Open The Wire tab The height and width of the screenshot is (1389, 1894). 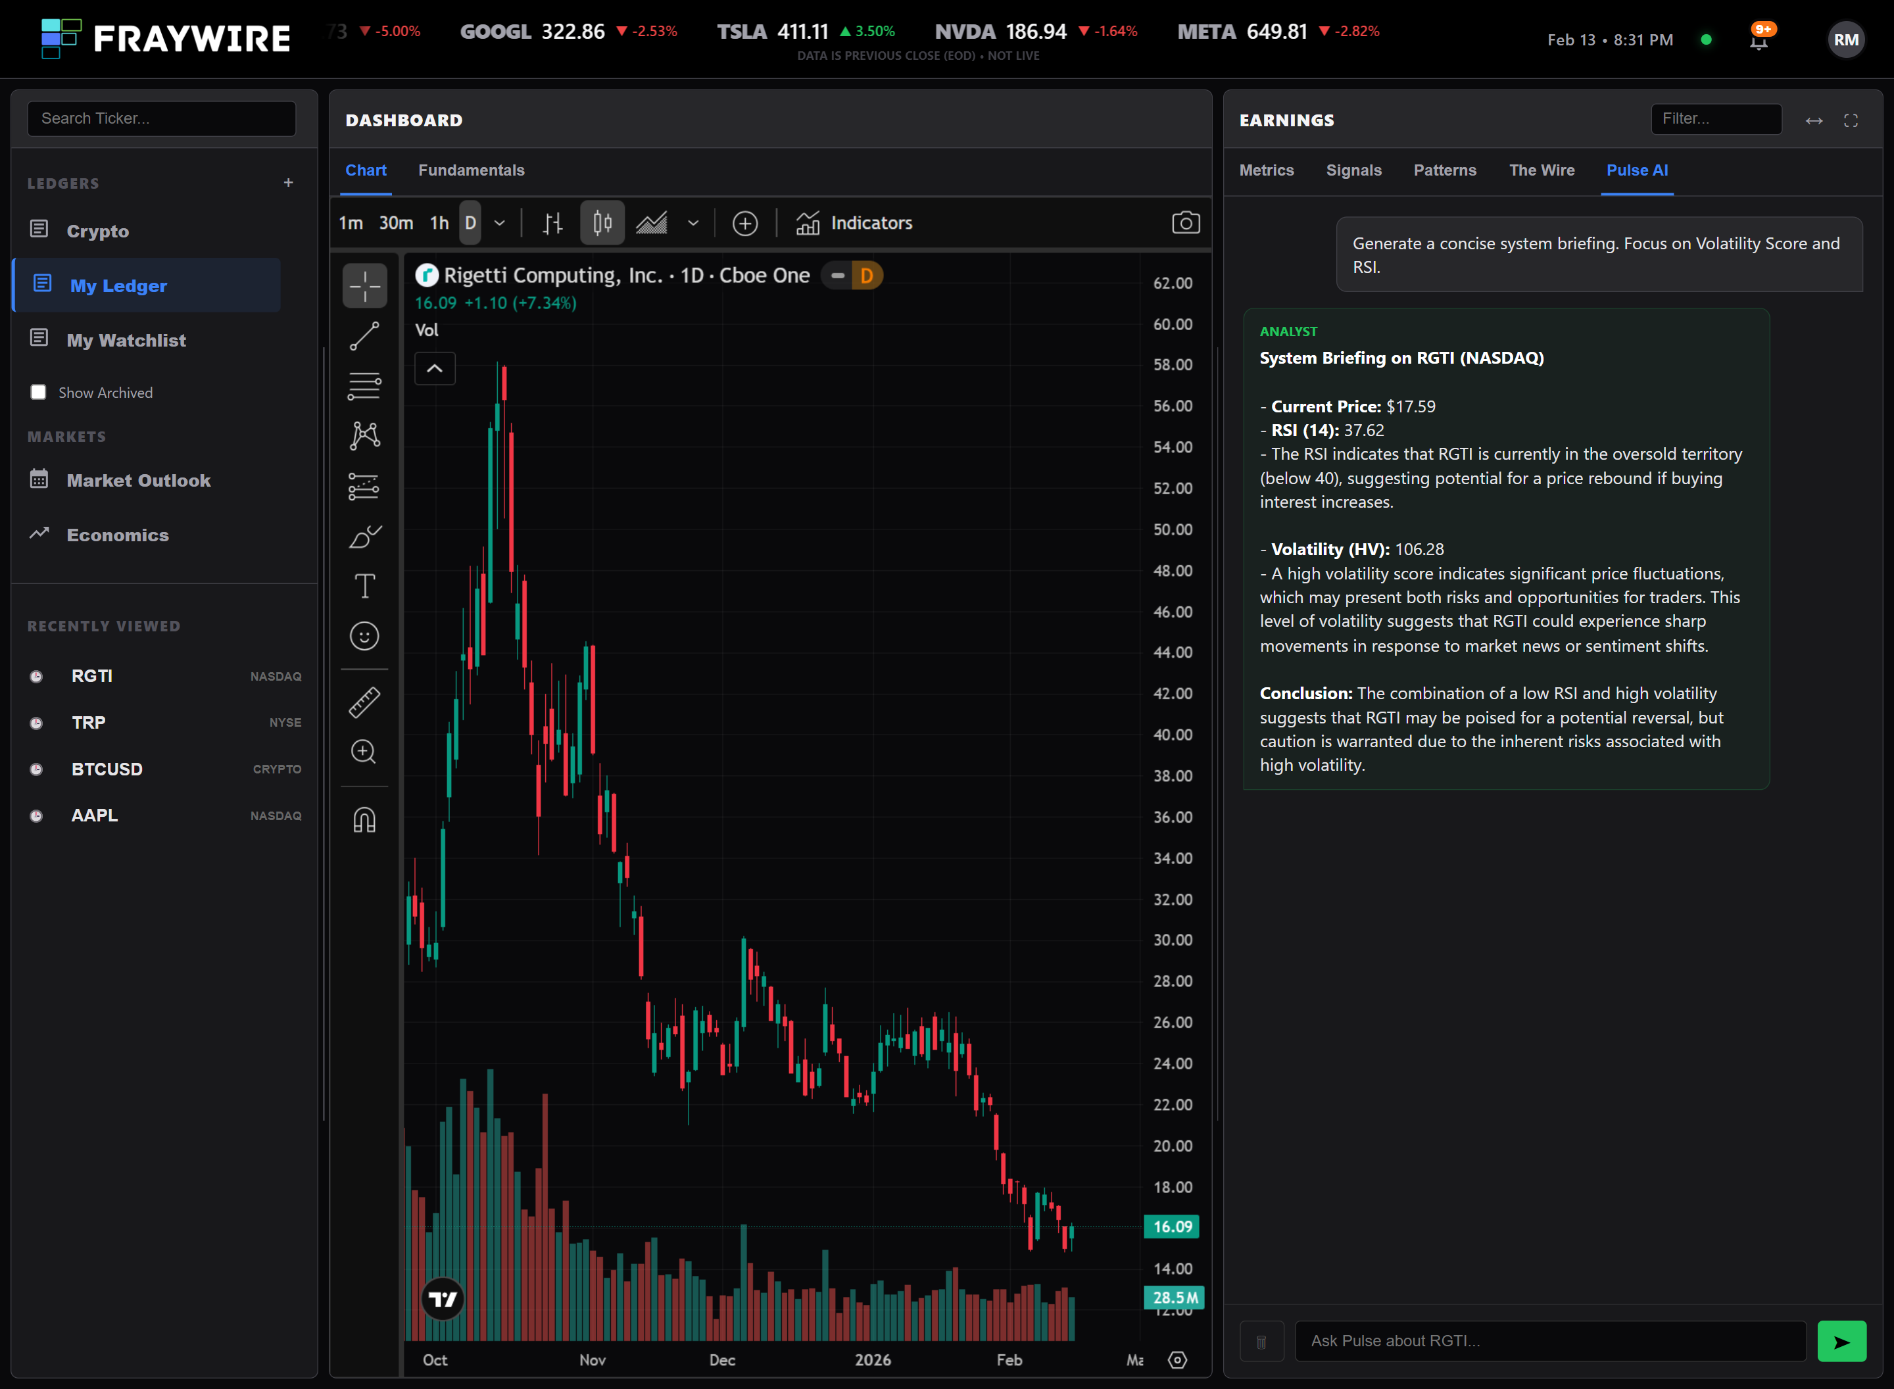[1541, 170]
